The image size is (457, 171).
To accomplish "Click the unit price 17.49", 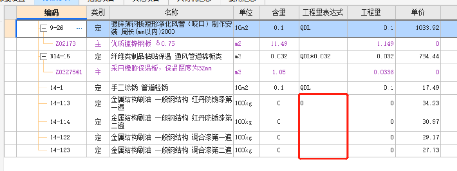I will click(431, 88).
